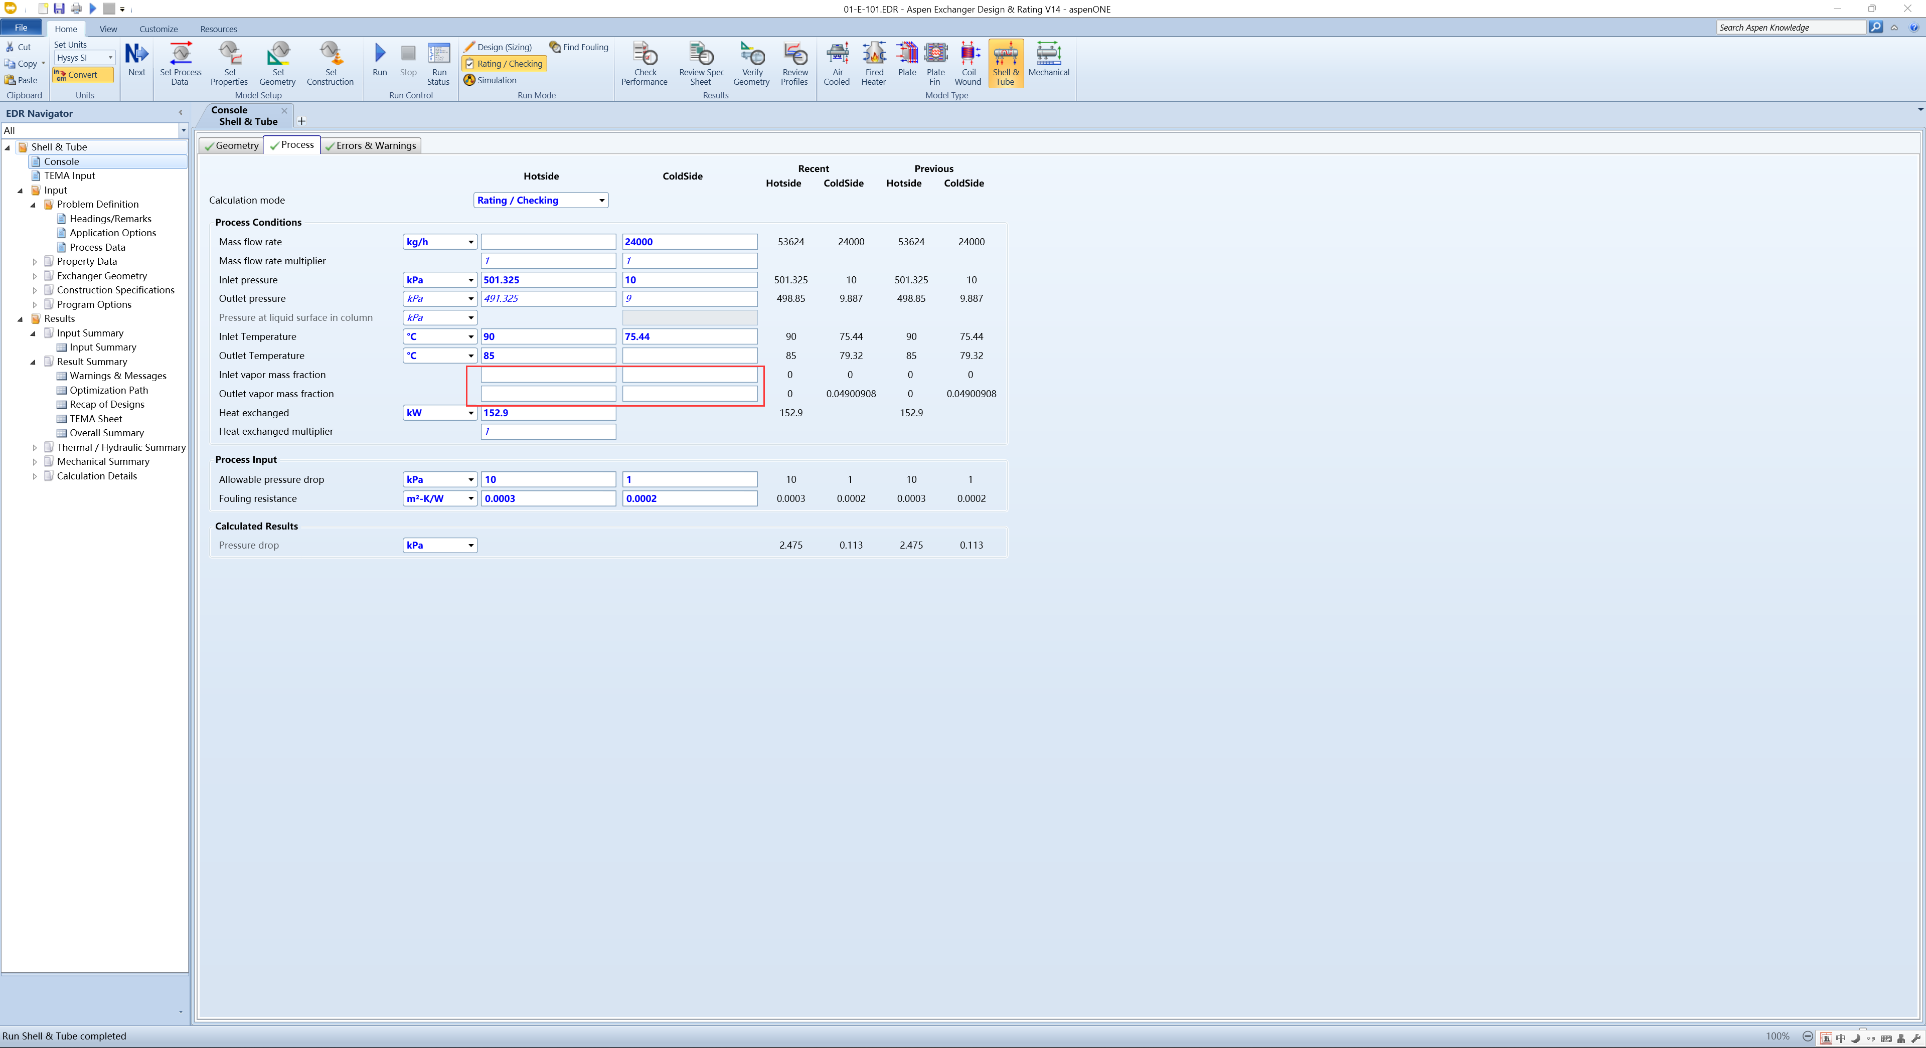Expand the Exchanger Geometry tree node

pos(35,276)
